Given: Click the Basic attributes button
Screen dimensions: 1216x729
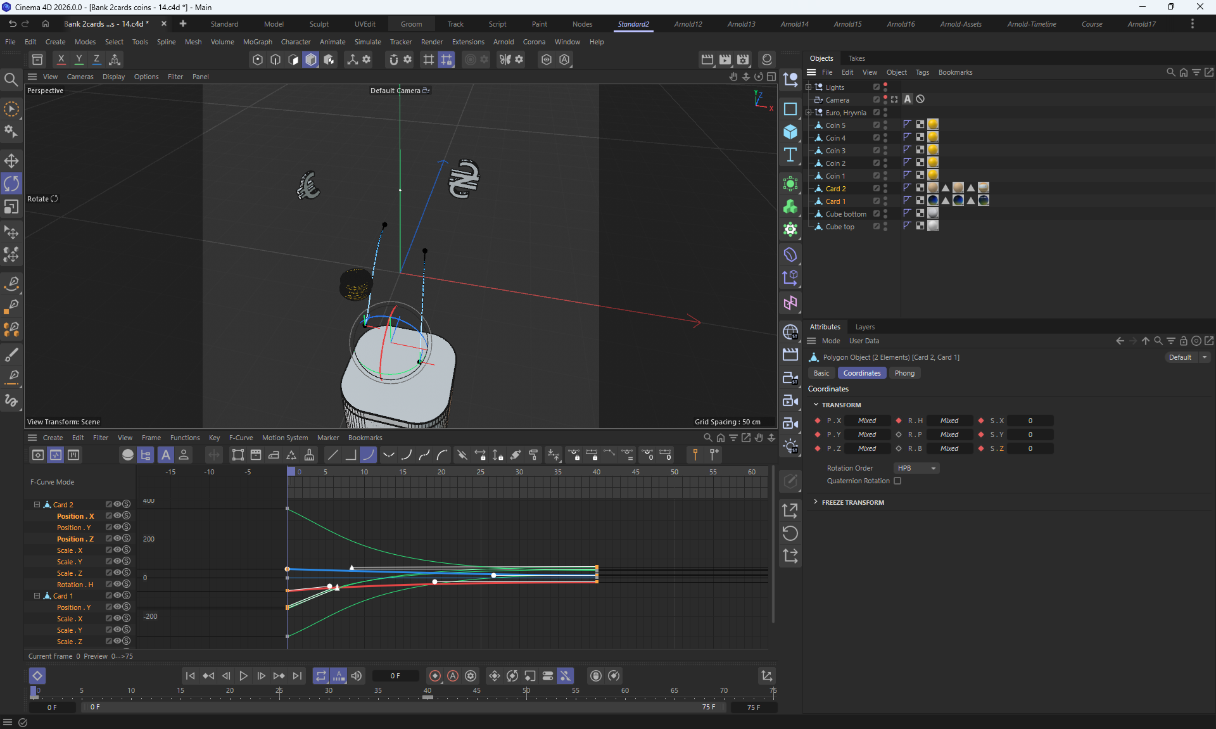Looking at the screenshot, I should pos(821,373).
